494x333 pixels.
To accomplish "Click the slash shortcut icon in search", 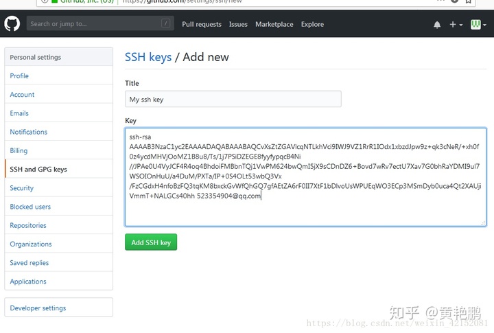I will [166, 23].
